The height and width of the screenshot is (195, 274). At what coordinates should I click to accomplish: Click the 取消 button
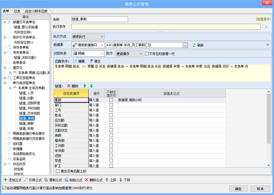pos(260,189)
